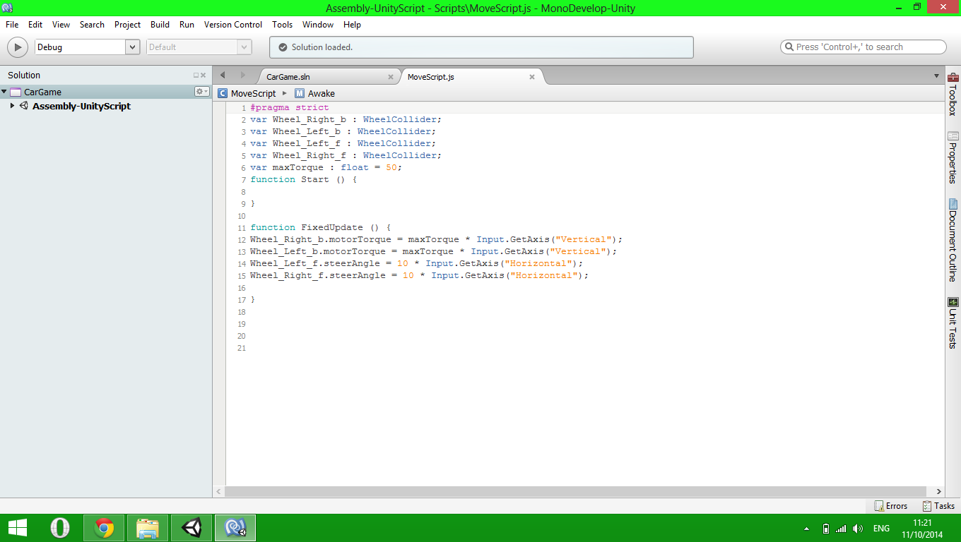Open the Window menu
961x542 pixels.
(318, 24)
